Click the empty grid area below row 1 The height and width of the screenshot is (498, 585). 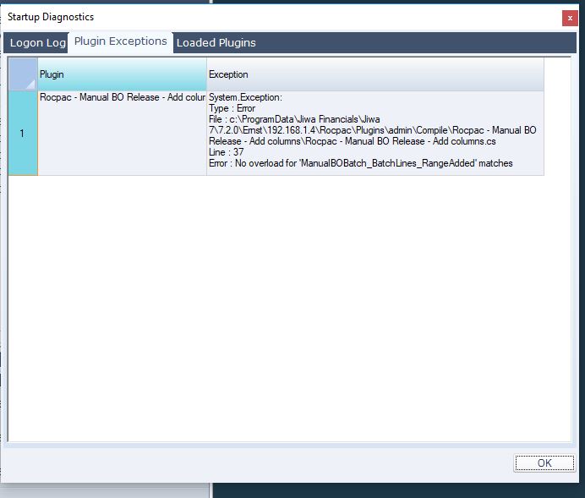click(287, 304)
